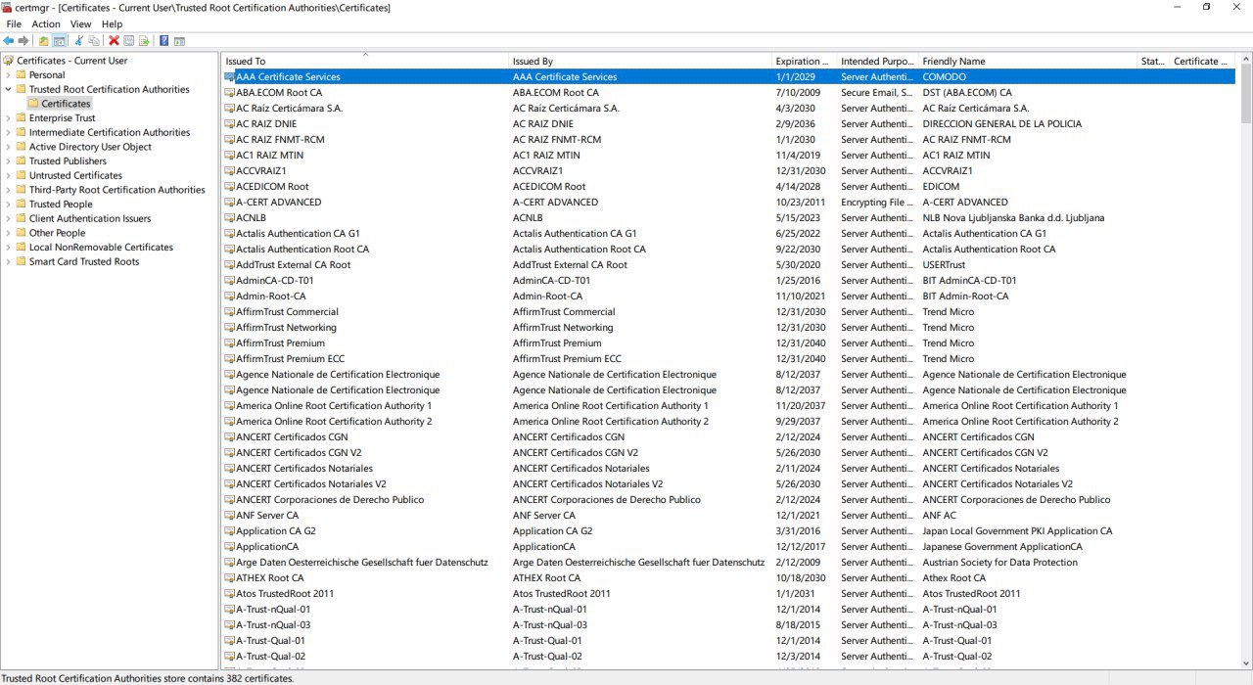Viewport: 1253px width, 685px height.
Task: Click the USERTrust friendly name cell
Action: (x=944, y=264)
